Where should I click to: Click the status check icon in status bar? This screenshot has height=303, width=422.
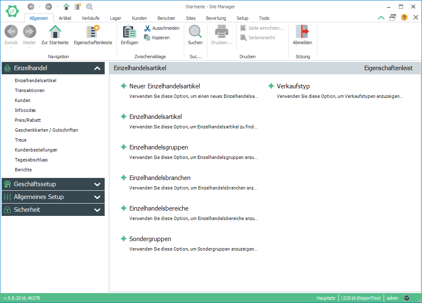[x=407, y=298]
